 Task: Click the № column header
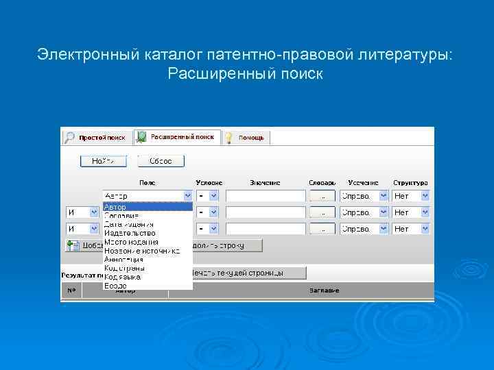[x=71, y=290]
